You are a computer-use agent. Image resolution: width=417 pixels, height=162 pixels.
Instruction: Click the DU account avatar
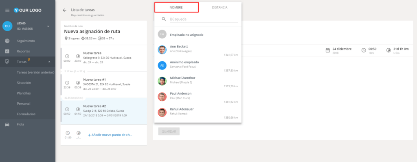(x=7, y=26)
